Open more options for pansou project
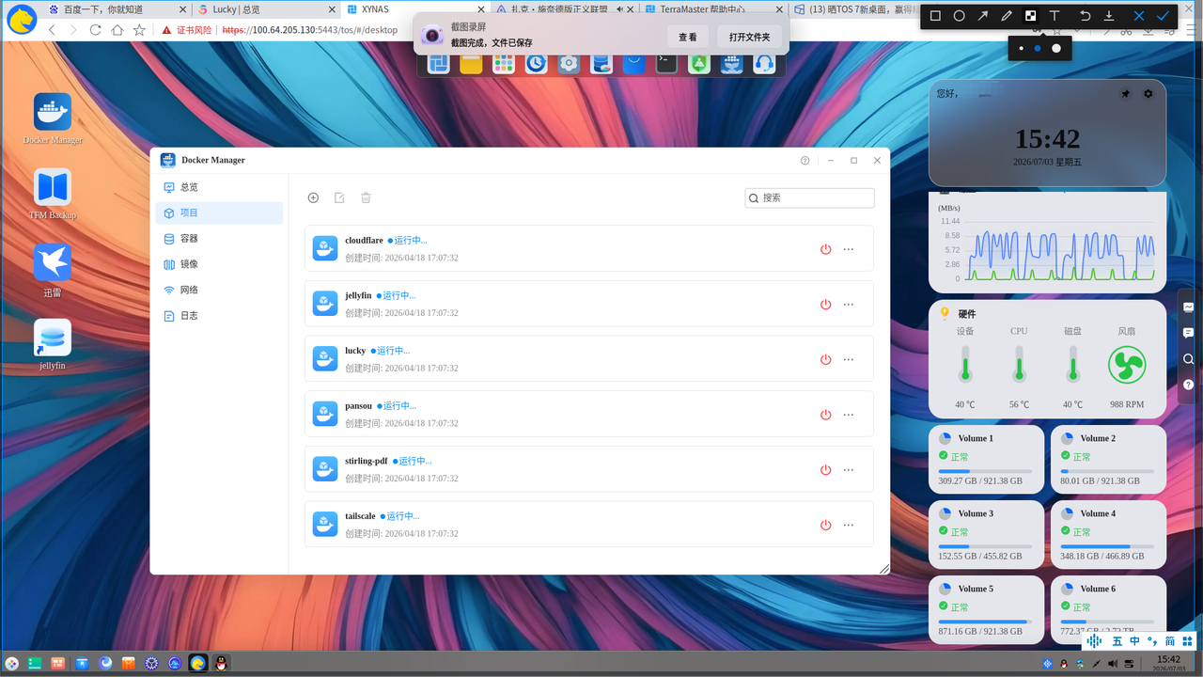Image resolution: width=1203 pixels, height=677 pixels. coord(849,415)
